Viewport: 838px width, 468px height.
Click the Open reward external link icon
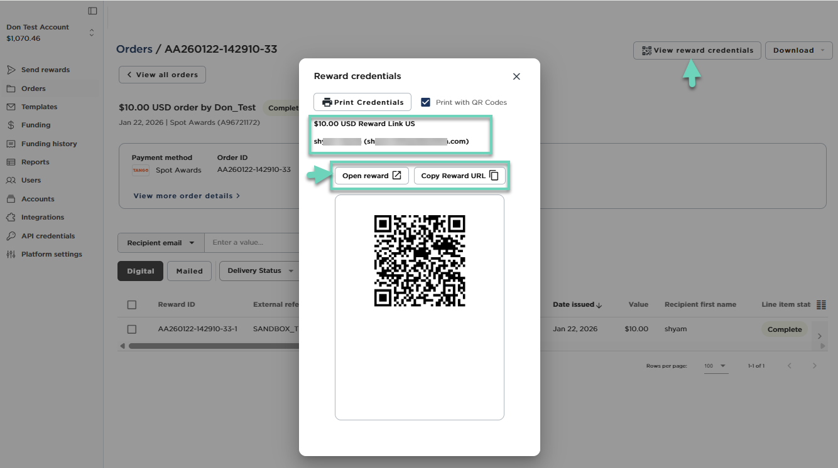(x=396, y=176)
